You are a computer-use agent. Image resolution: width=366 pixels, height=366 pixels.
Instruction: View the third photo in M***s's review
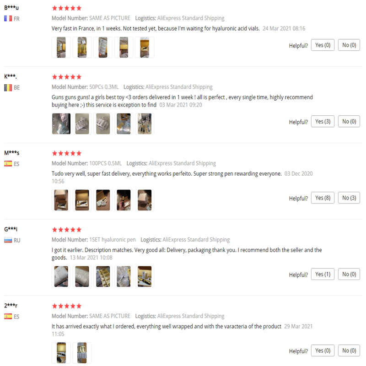103,200
